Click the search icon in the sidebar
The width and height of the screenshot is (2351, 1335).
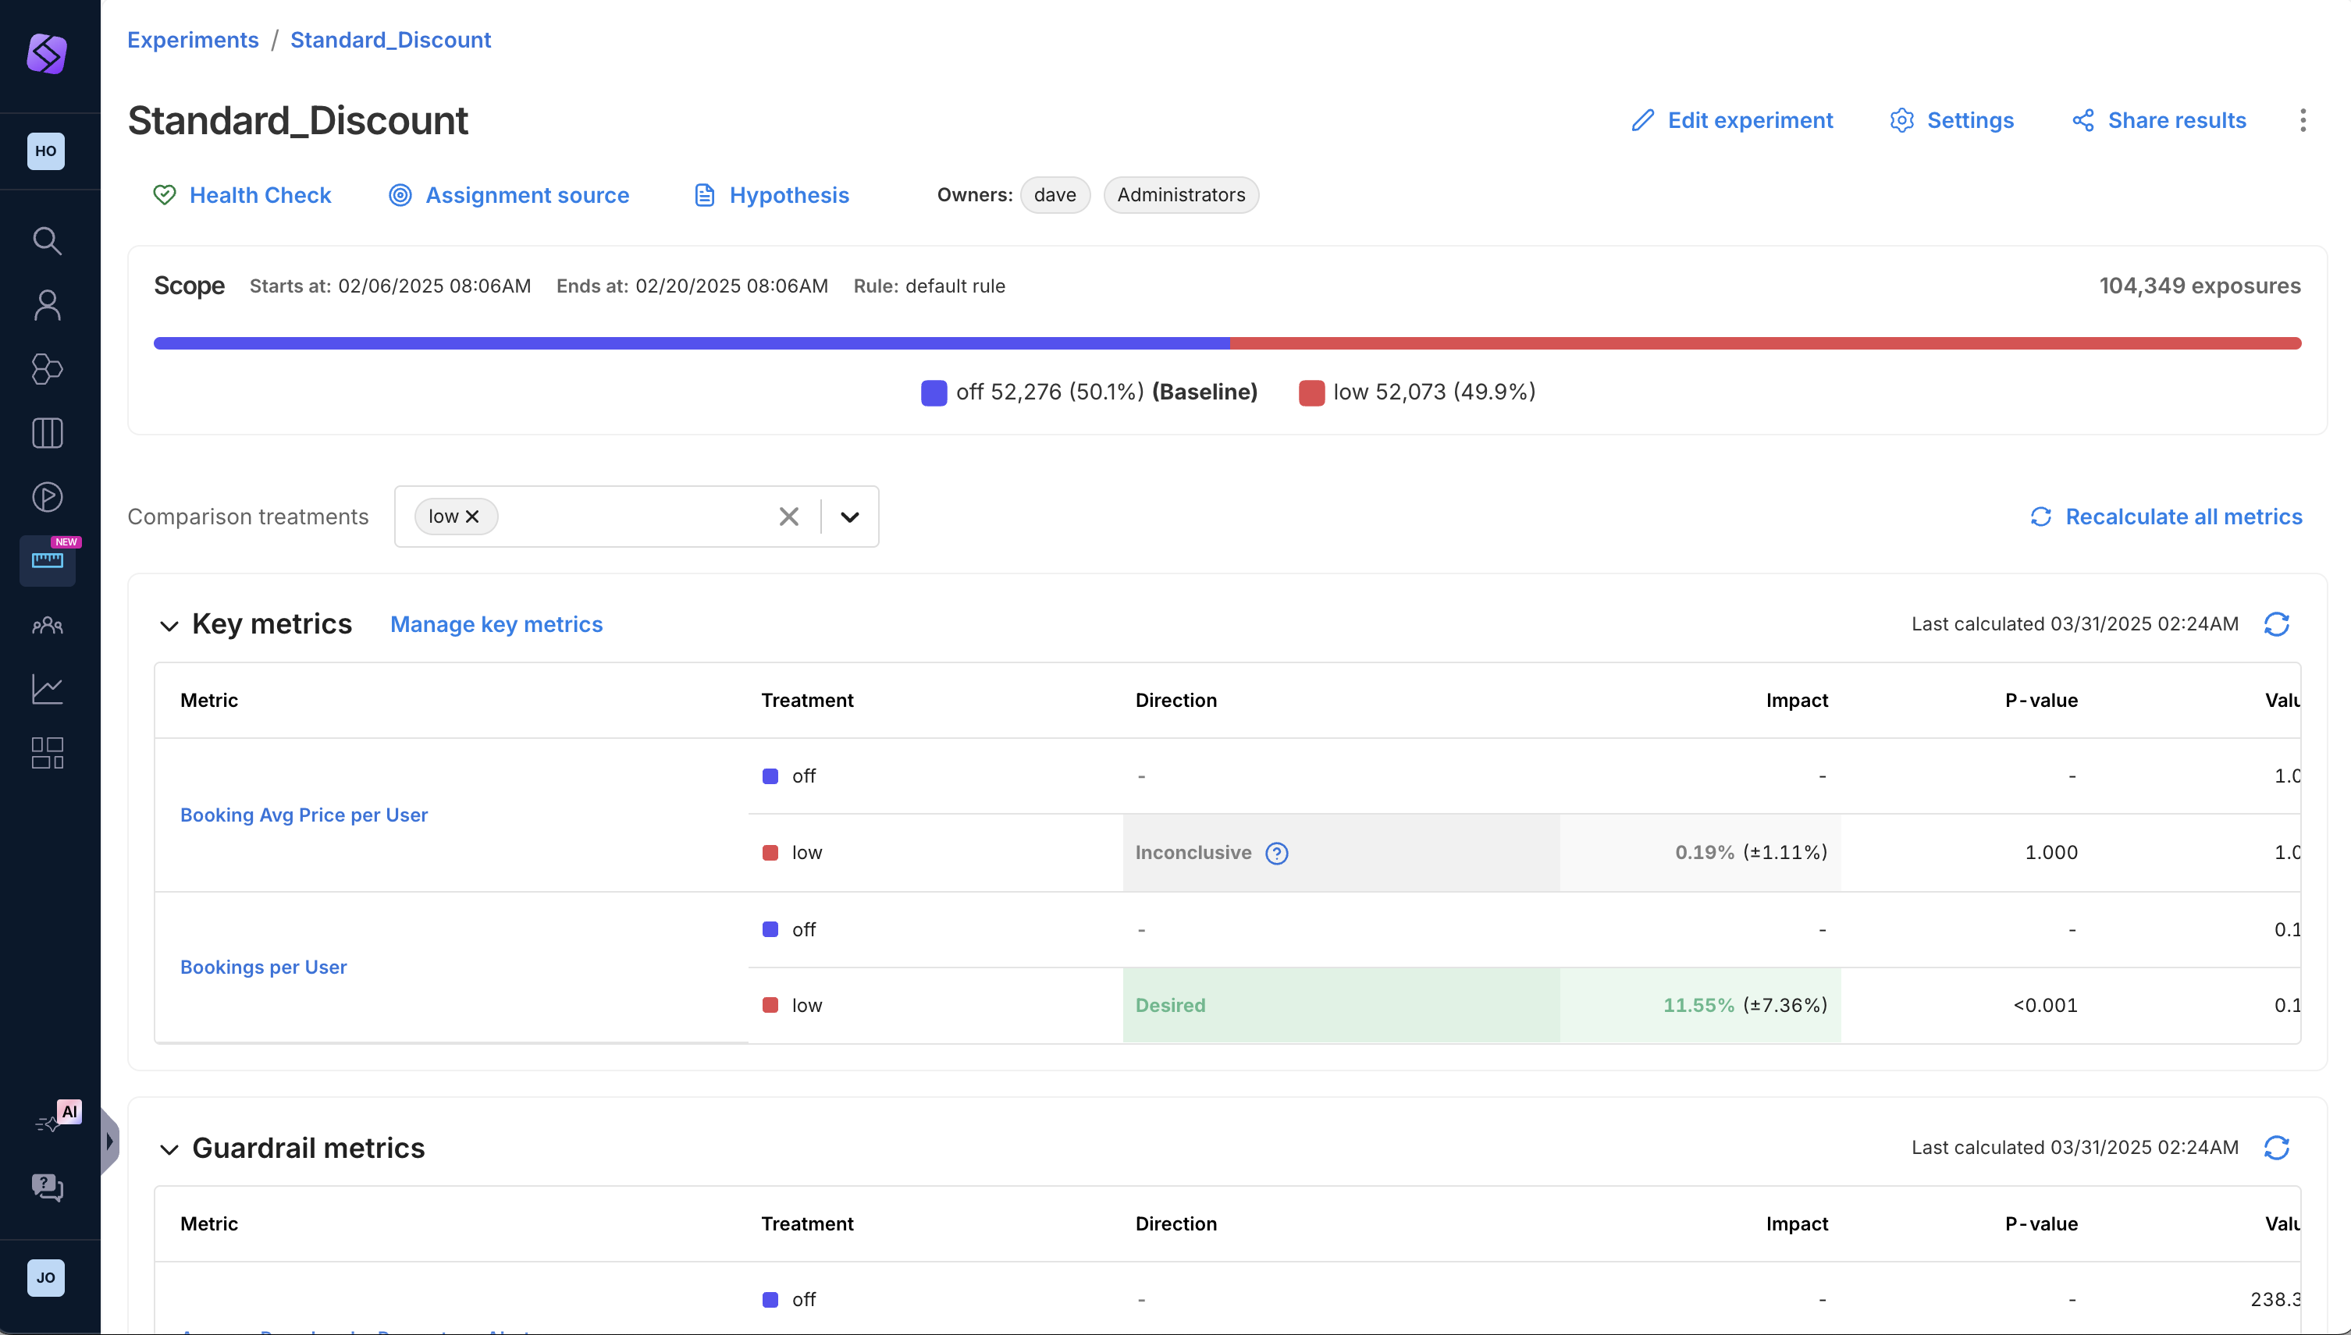click(47, 241)
